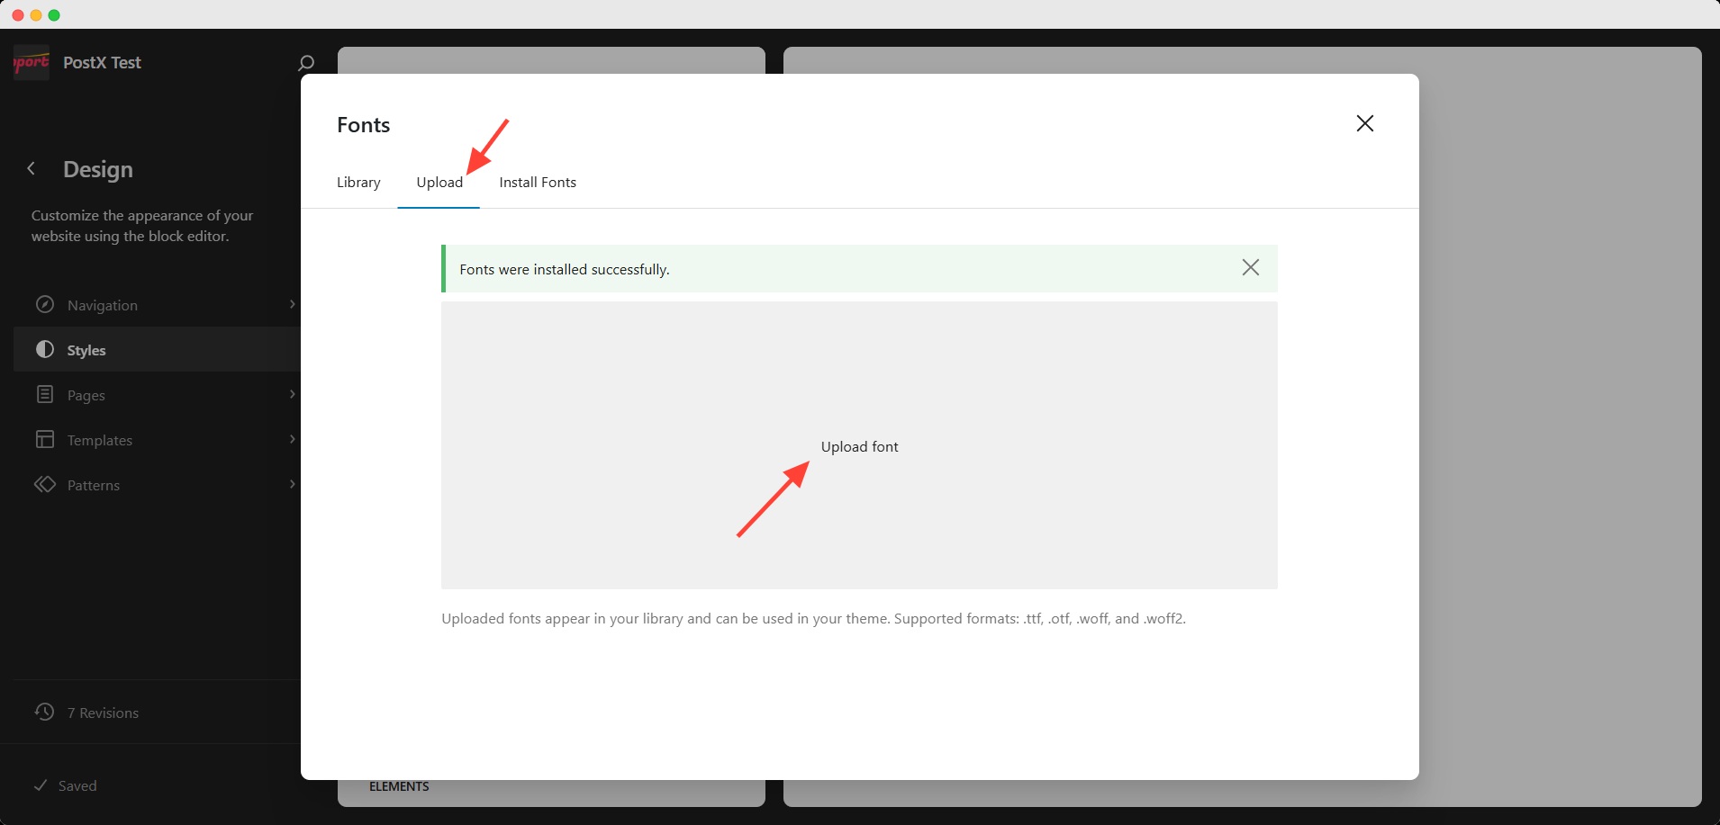
Task: Select the Navigation icon in the sidebar
Action: click(x=44, y=304)
